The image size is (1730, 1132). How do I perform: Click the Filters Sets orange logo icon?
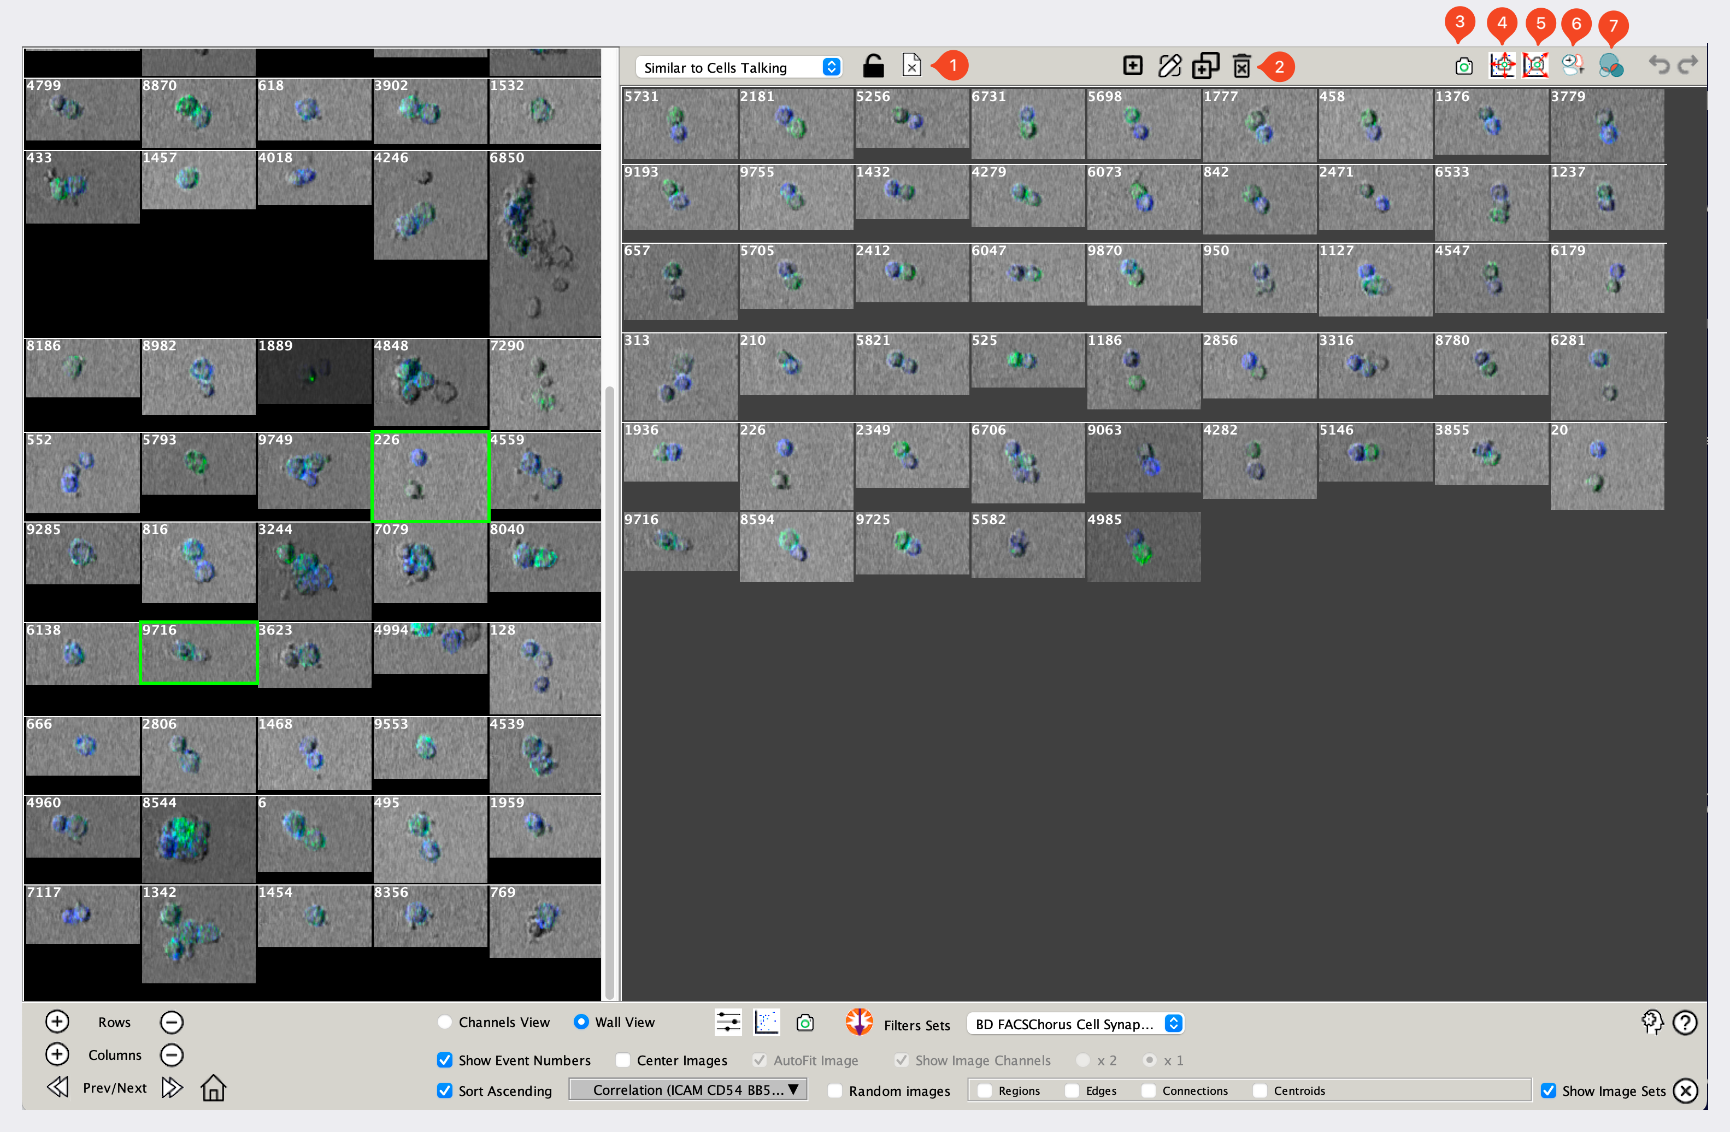pos(859,1022)
